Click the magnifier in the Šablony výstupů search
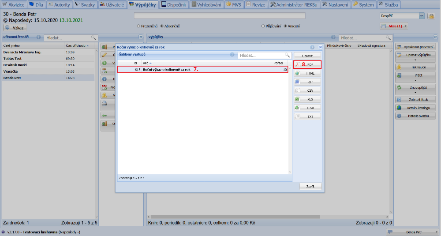This screenshot has height=236, width=441. coord(287,55)
